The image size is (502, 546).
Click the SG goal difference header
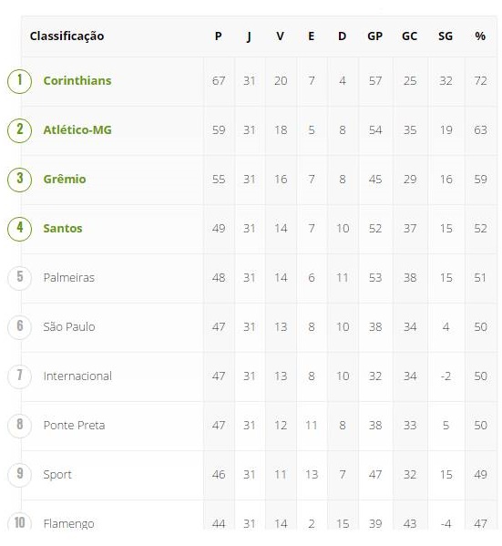click(x=446, y=36)
